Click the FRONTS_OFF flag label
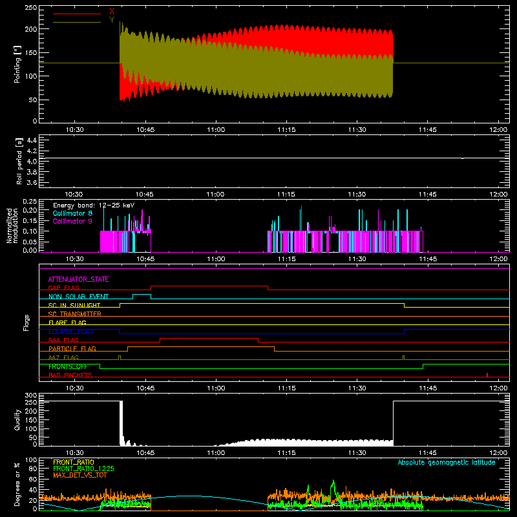The height and width of the screenshot is (517, 517). coord(68,366)
